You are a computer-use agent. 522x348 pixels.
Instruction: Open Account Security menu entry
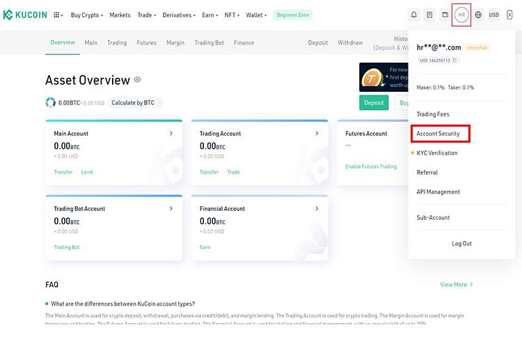pyautogui.click(x=438, y=134)
